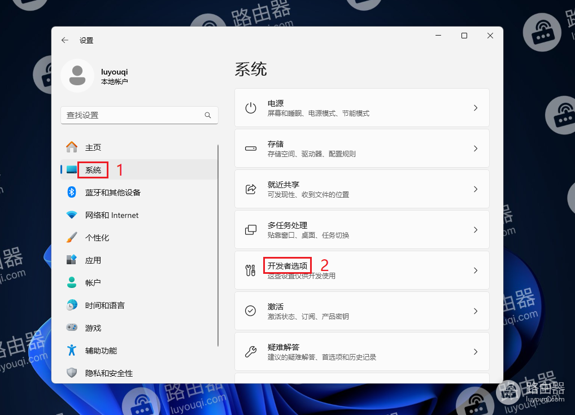Click the troubleshoot wrench icon

pos(251,352)
